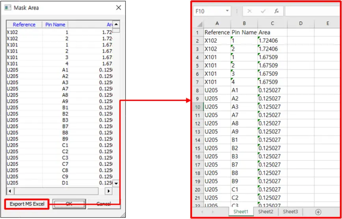
Task: Select Excel column D header
Action: pos(301,23)
